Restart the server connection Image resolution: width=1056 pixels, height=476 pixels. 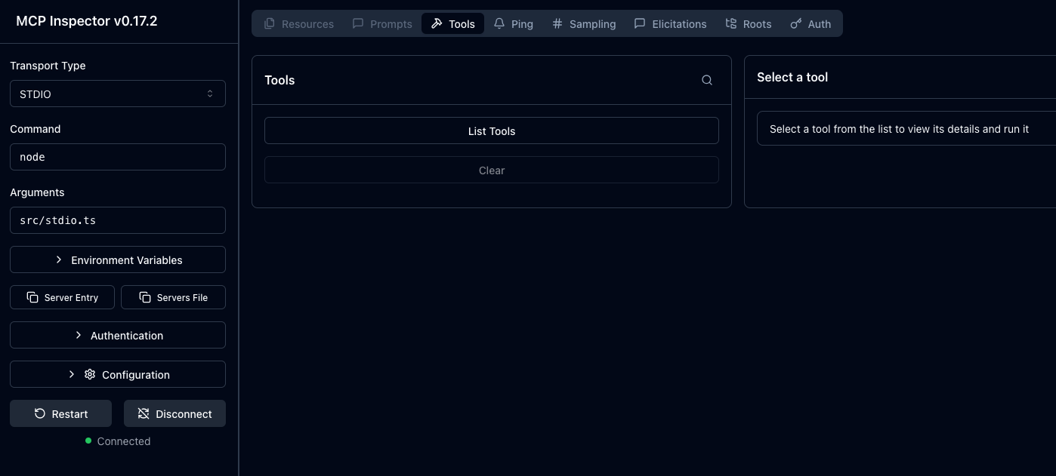point(60,413)
